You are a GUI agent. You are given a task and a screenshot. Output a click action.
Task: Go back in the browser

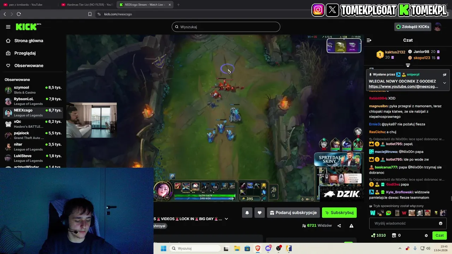[5, 14]
